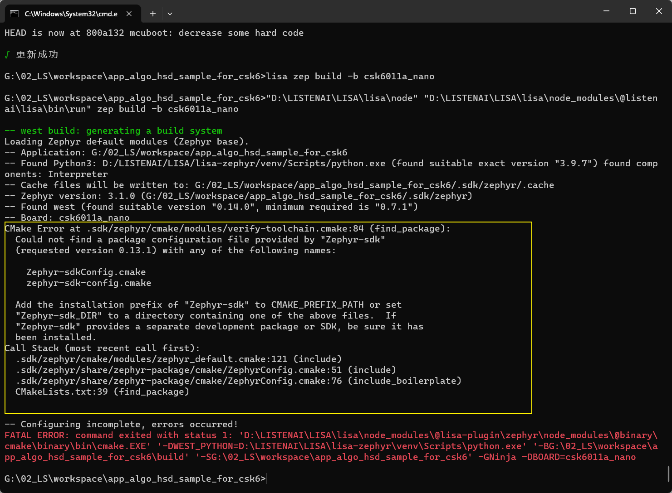Expand the new-tab profile dropdown
This screenshot has height=493, width=672.
coord(170,14)
